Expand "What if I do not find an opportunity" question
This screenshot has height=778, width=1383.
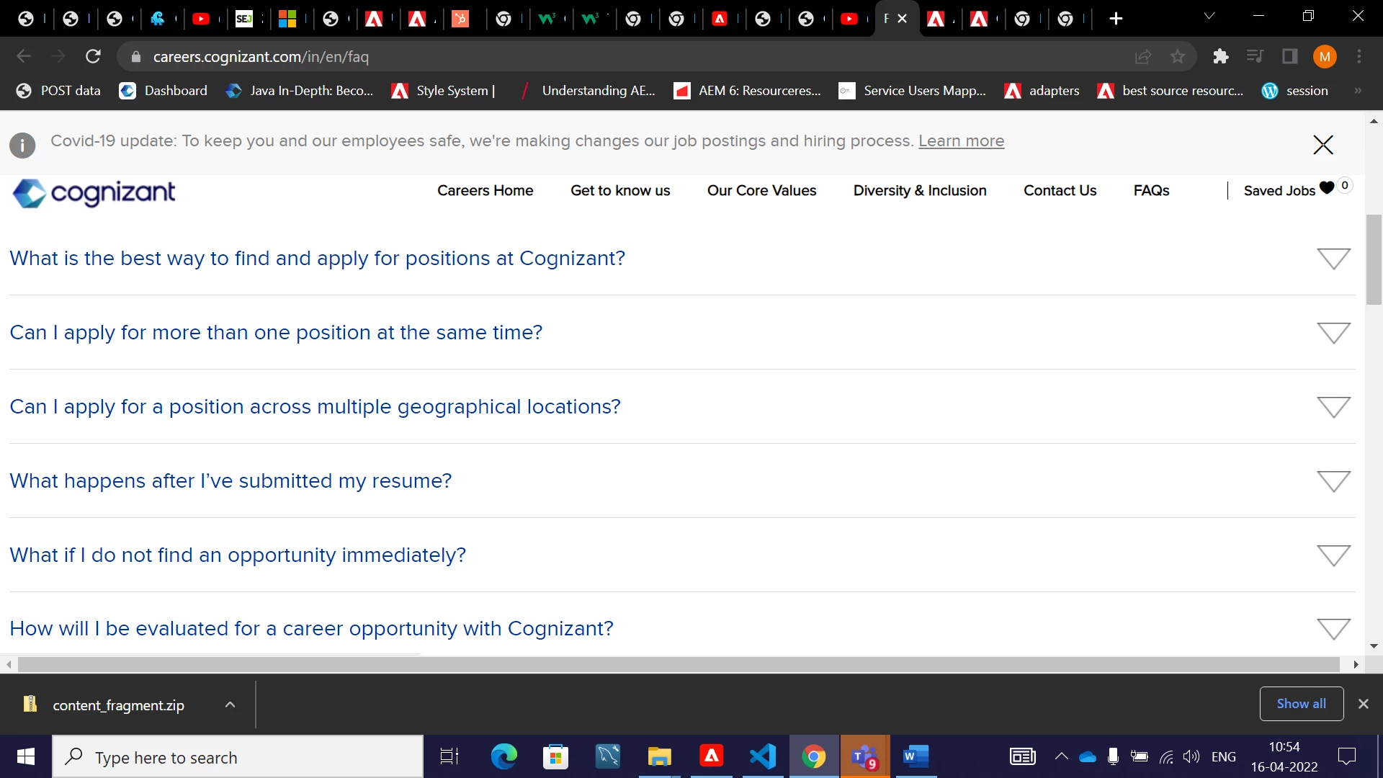(1333, 555)
